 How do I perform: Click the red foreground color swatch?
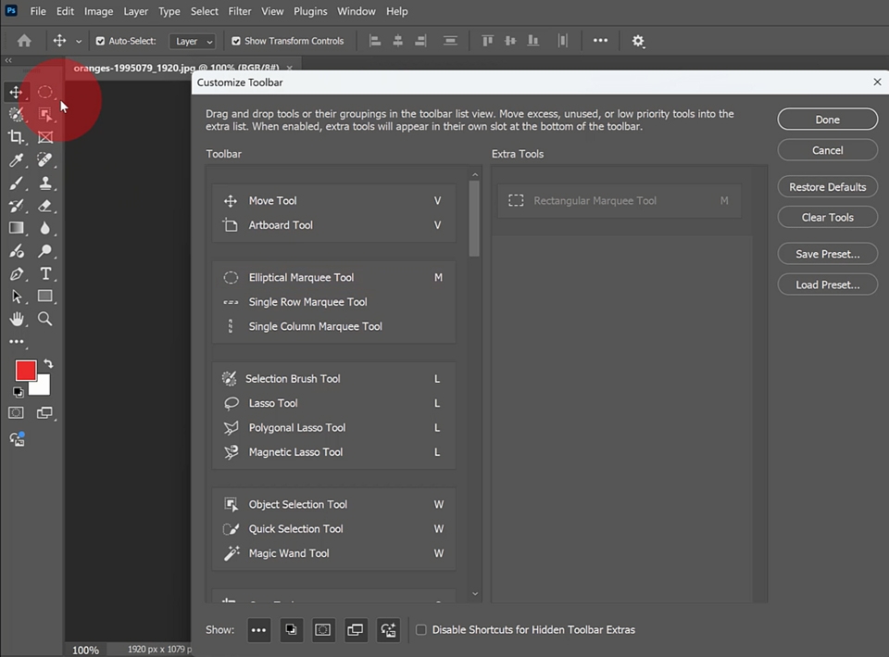[24, 370]
